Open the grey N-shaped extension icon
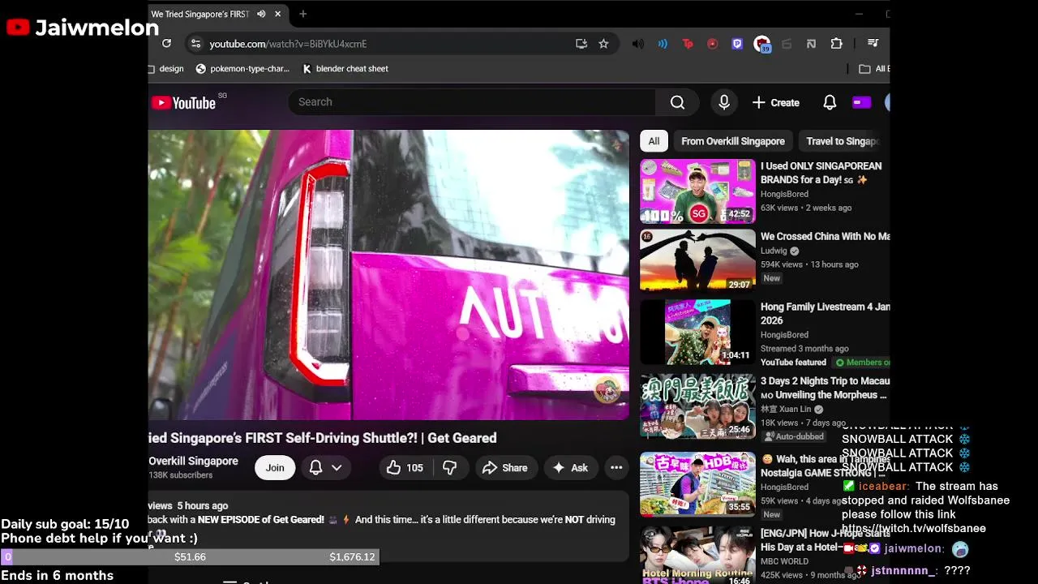Image resolution: width=1038 pixels, height=584 pixels. coord(811,44)
